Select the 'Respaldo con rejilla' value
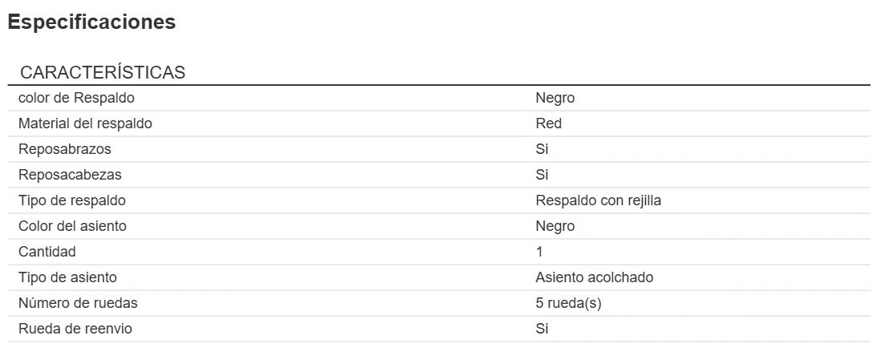 click(598, 200)
